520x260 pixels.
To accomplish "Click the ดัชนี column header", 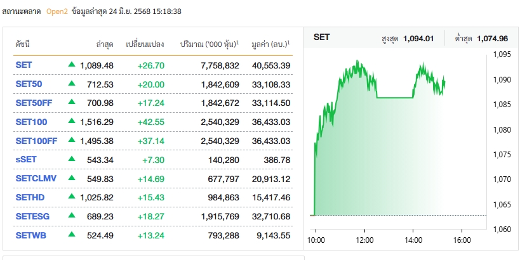I will point(23,44).
